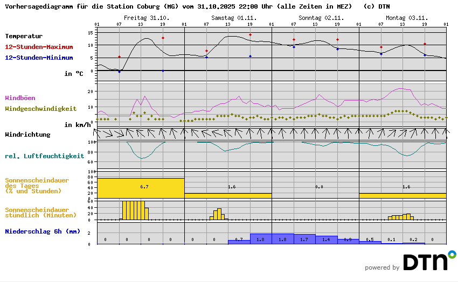Click Sunday's 0.0 sunshine duration value
458x282 pixels.
[319, 187]
